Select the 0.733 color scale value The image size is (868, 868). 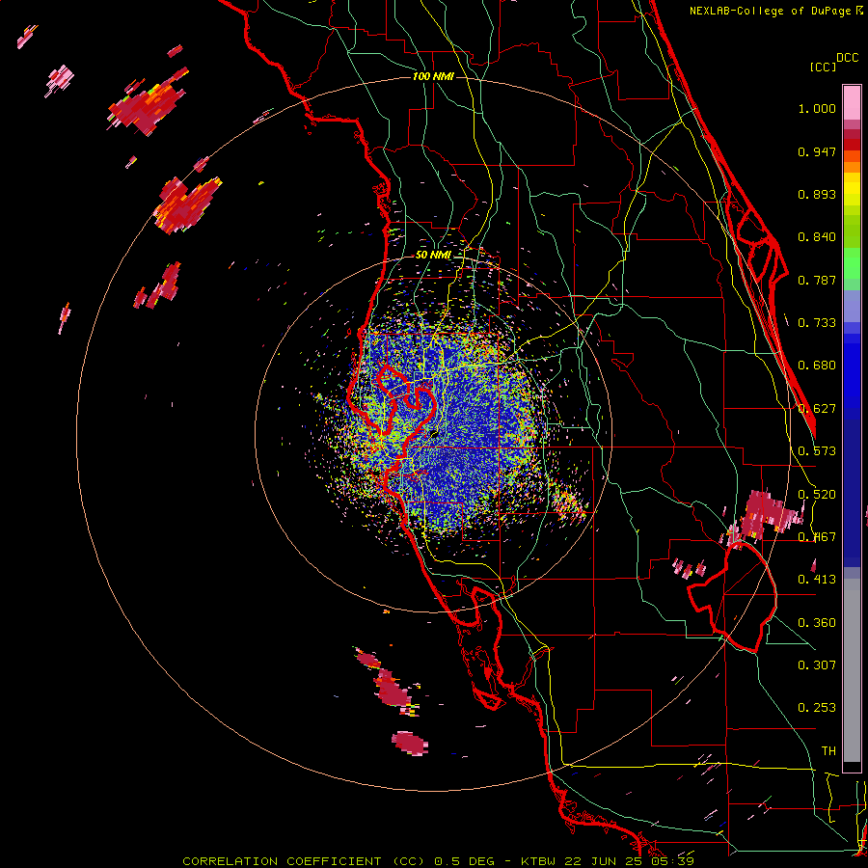pyautogui.click(x=817, y=323)
